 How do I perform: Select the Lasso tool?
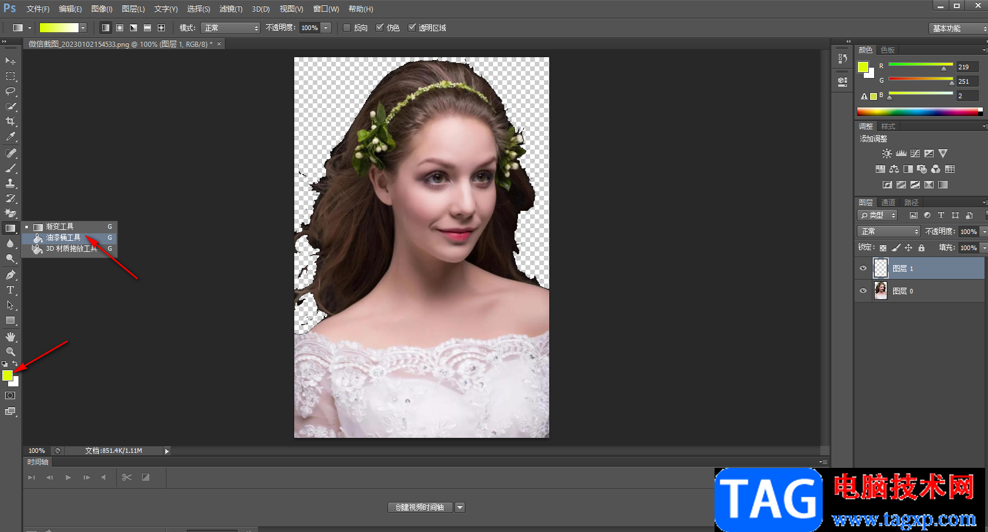10,91
